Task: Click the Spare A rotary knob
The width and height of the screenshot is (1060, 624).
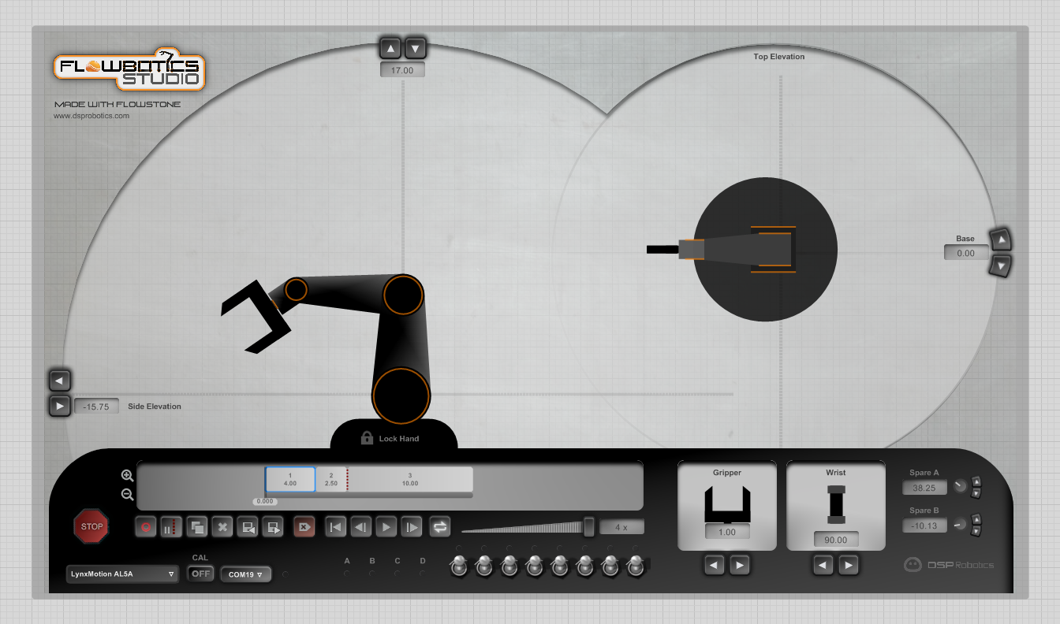Action: click(960, 486)
